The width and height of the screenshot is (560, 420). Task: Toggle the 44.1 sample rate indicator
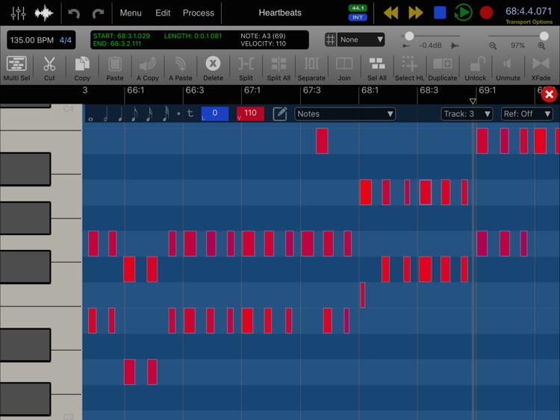coord(358,8)
